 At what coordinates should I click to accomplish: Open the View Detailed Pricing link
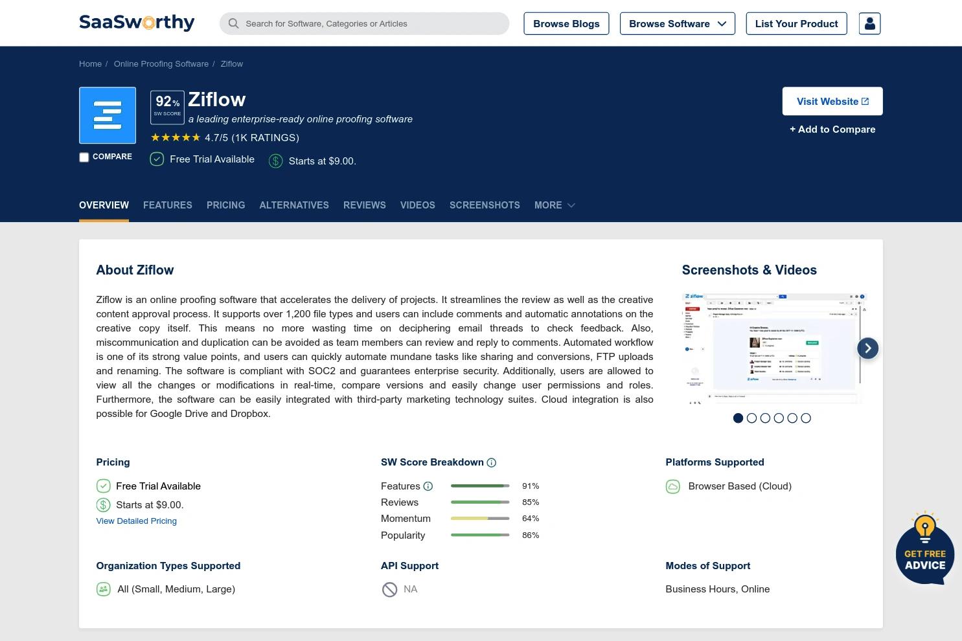[x=137, y=521]
